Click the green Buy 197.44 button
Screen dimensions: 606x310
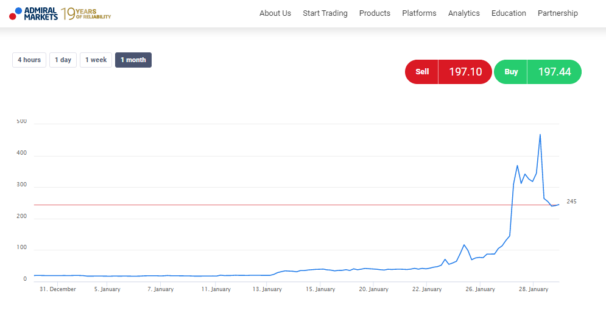tap(538, 71)
